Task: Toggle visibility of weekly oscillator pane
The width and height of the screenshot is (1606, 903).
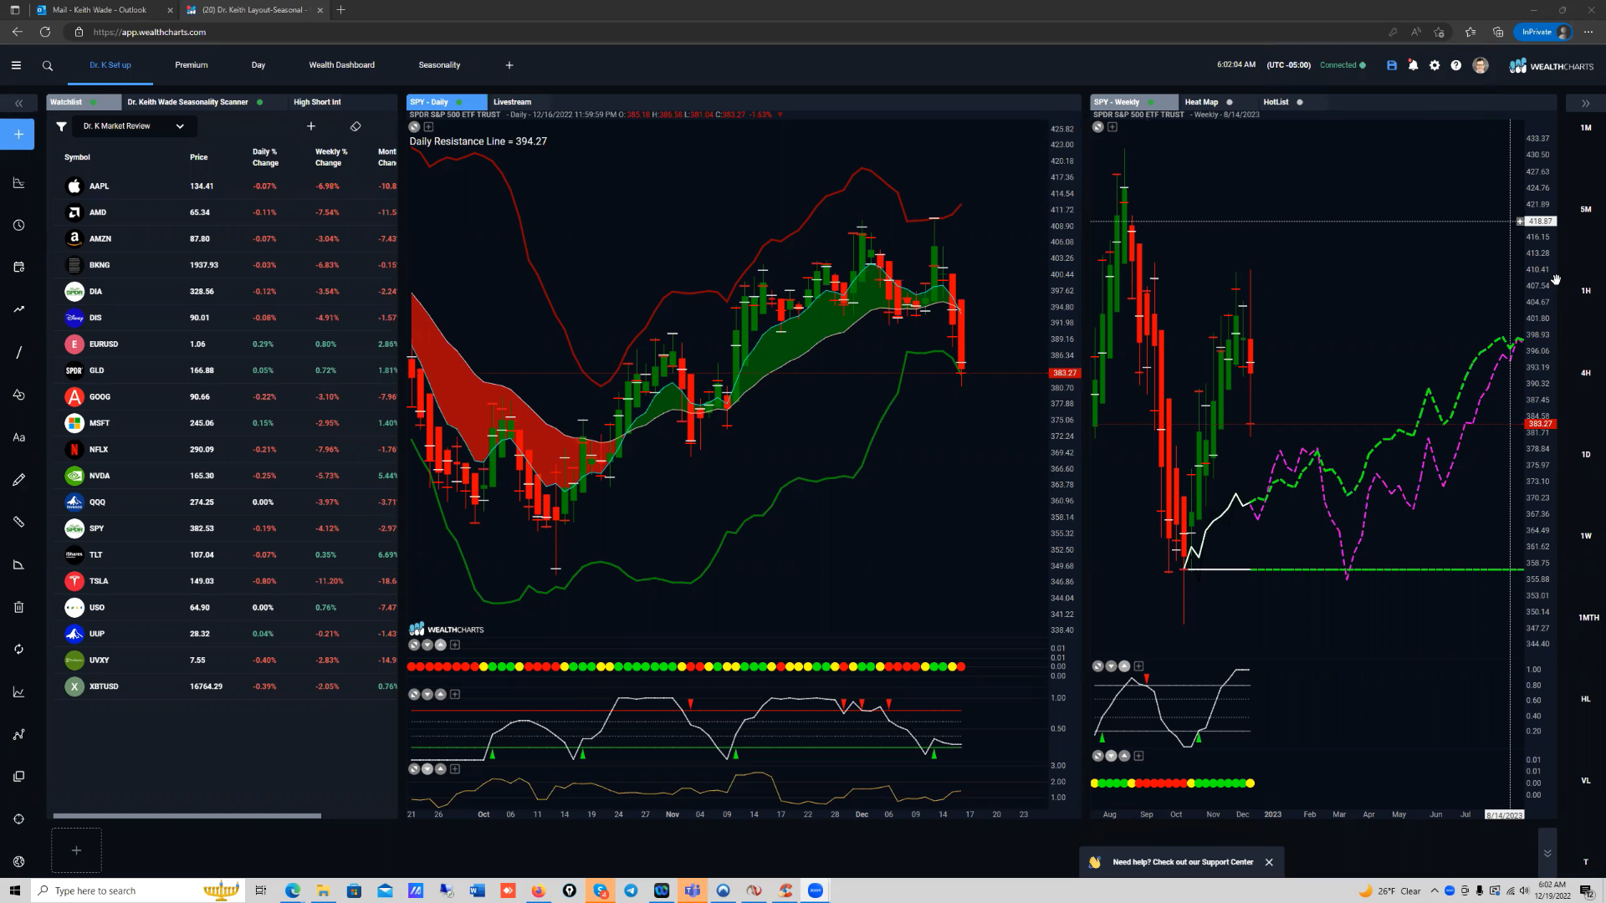Action: [x=1097, y=666]
